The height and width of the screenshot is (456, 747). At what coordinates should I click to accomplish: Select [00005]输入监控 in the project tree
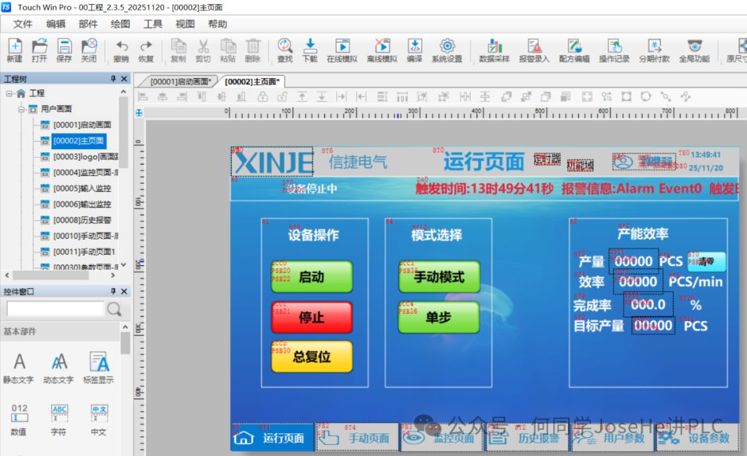[82, 189]
